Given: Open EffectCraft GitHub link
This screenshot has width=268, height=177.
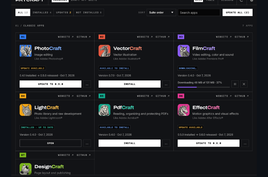Looking at the screenshot, I should (x=242, y=96).
